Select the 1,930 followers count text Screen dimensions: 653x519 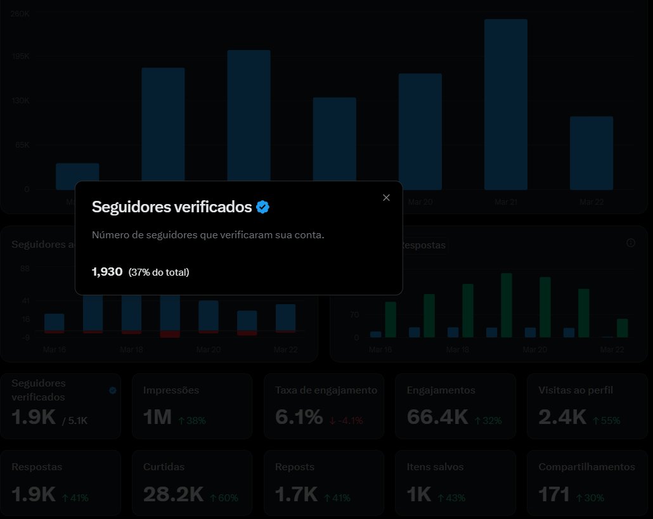point(107,272)
